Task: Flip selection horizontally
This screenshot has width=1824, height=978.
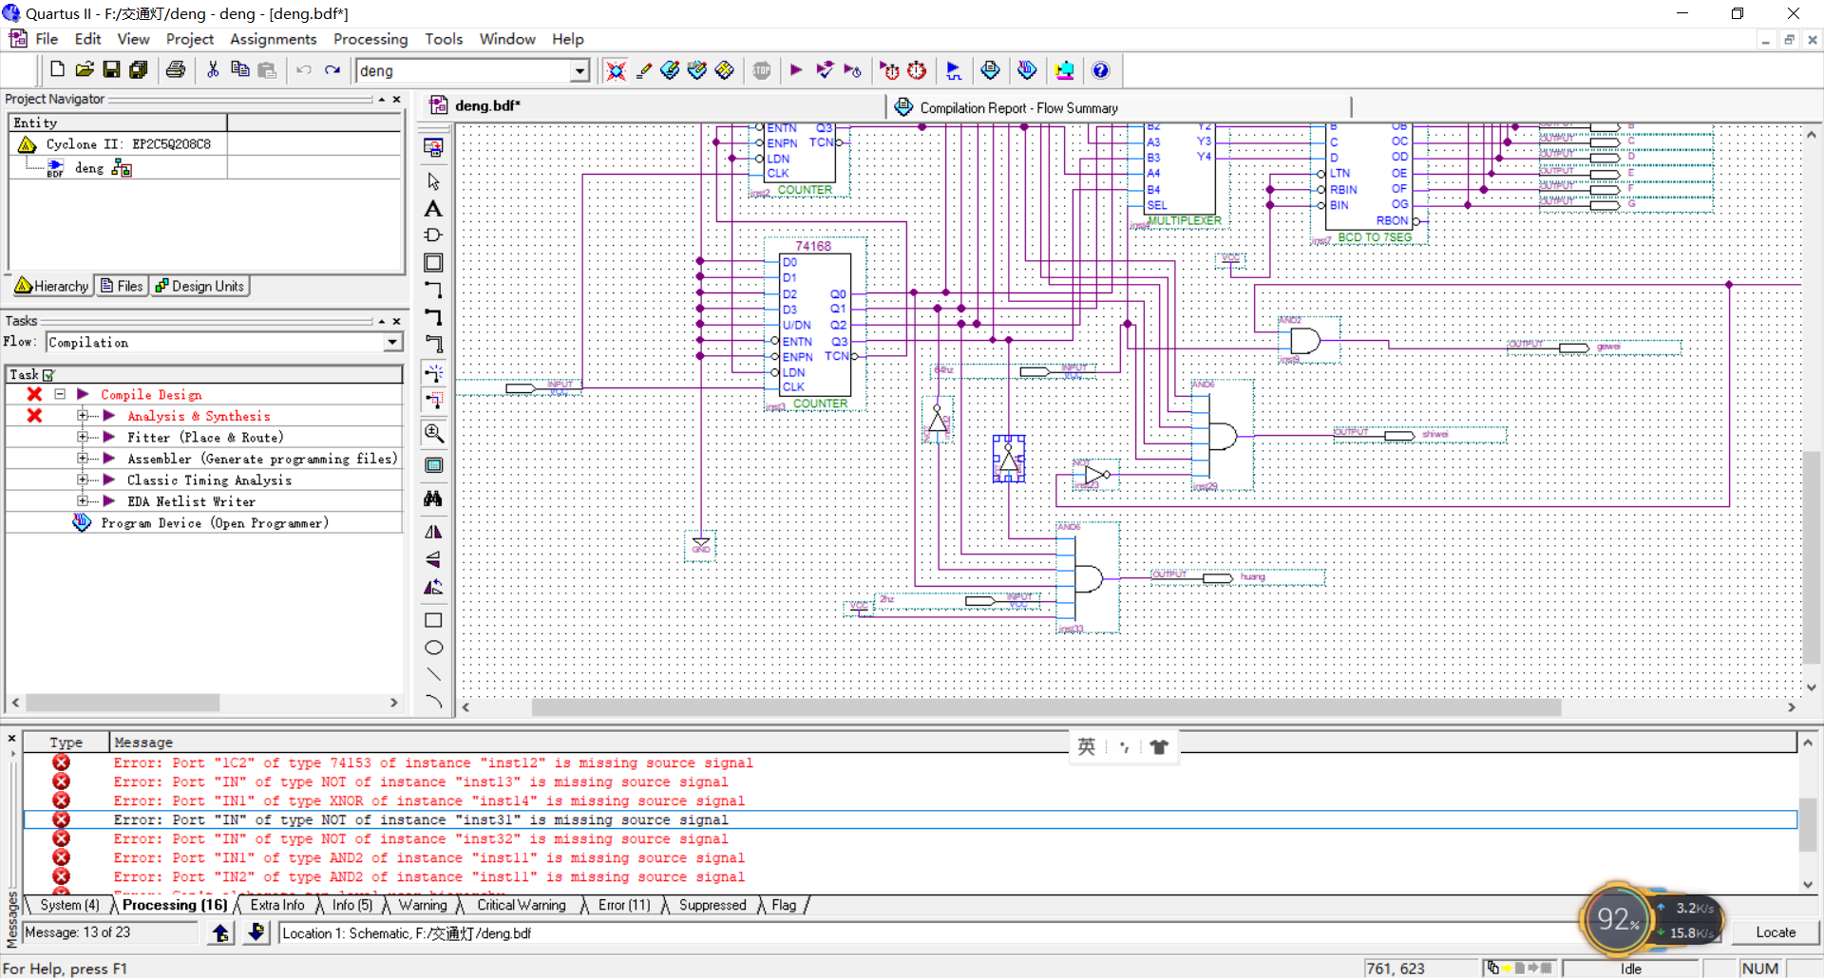Action: [x=433, y=532]
